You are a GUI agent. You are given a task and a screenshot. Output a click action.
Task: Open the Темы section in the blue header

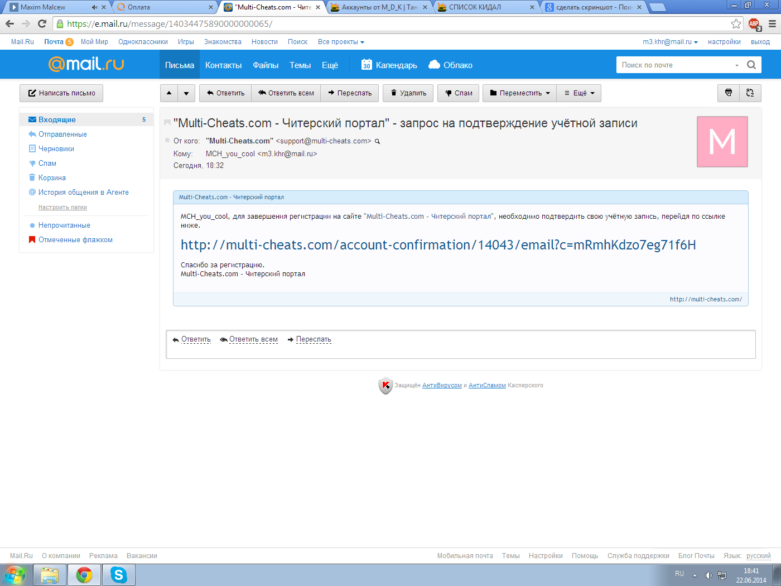300,65
